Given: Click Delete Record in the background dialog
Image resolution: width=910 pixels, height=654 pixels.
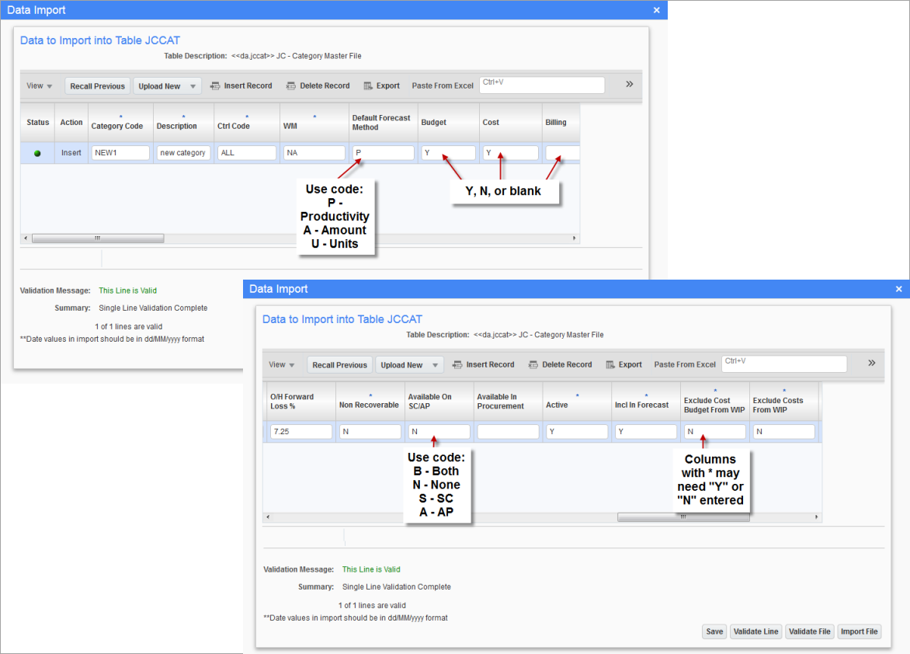Looking at the screenshot, I should (318, 85).
